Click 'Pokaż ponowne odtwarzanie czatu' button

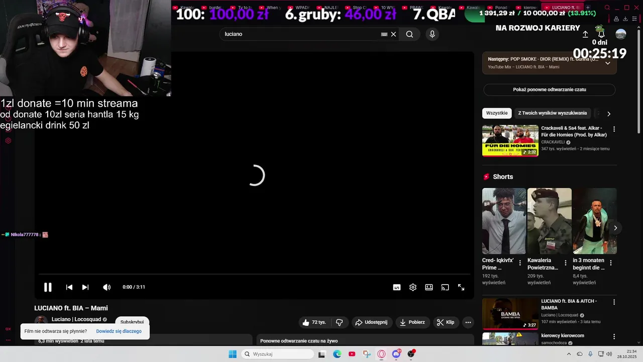549,89
